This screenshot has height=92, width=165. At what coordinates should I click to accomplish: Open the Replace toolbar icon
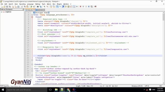coord(40,7)
